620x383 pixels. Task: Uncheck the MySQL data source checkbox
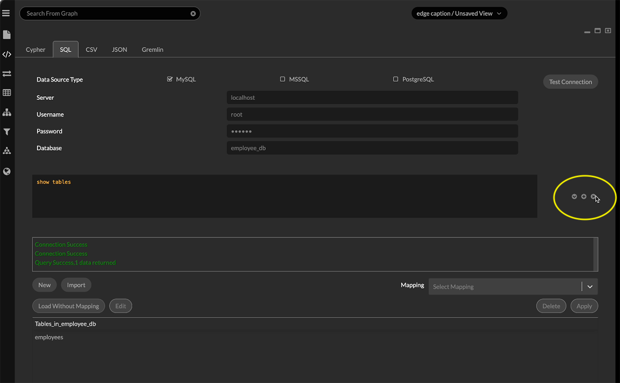170,79
